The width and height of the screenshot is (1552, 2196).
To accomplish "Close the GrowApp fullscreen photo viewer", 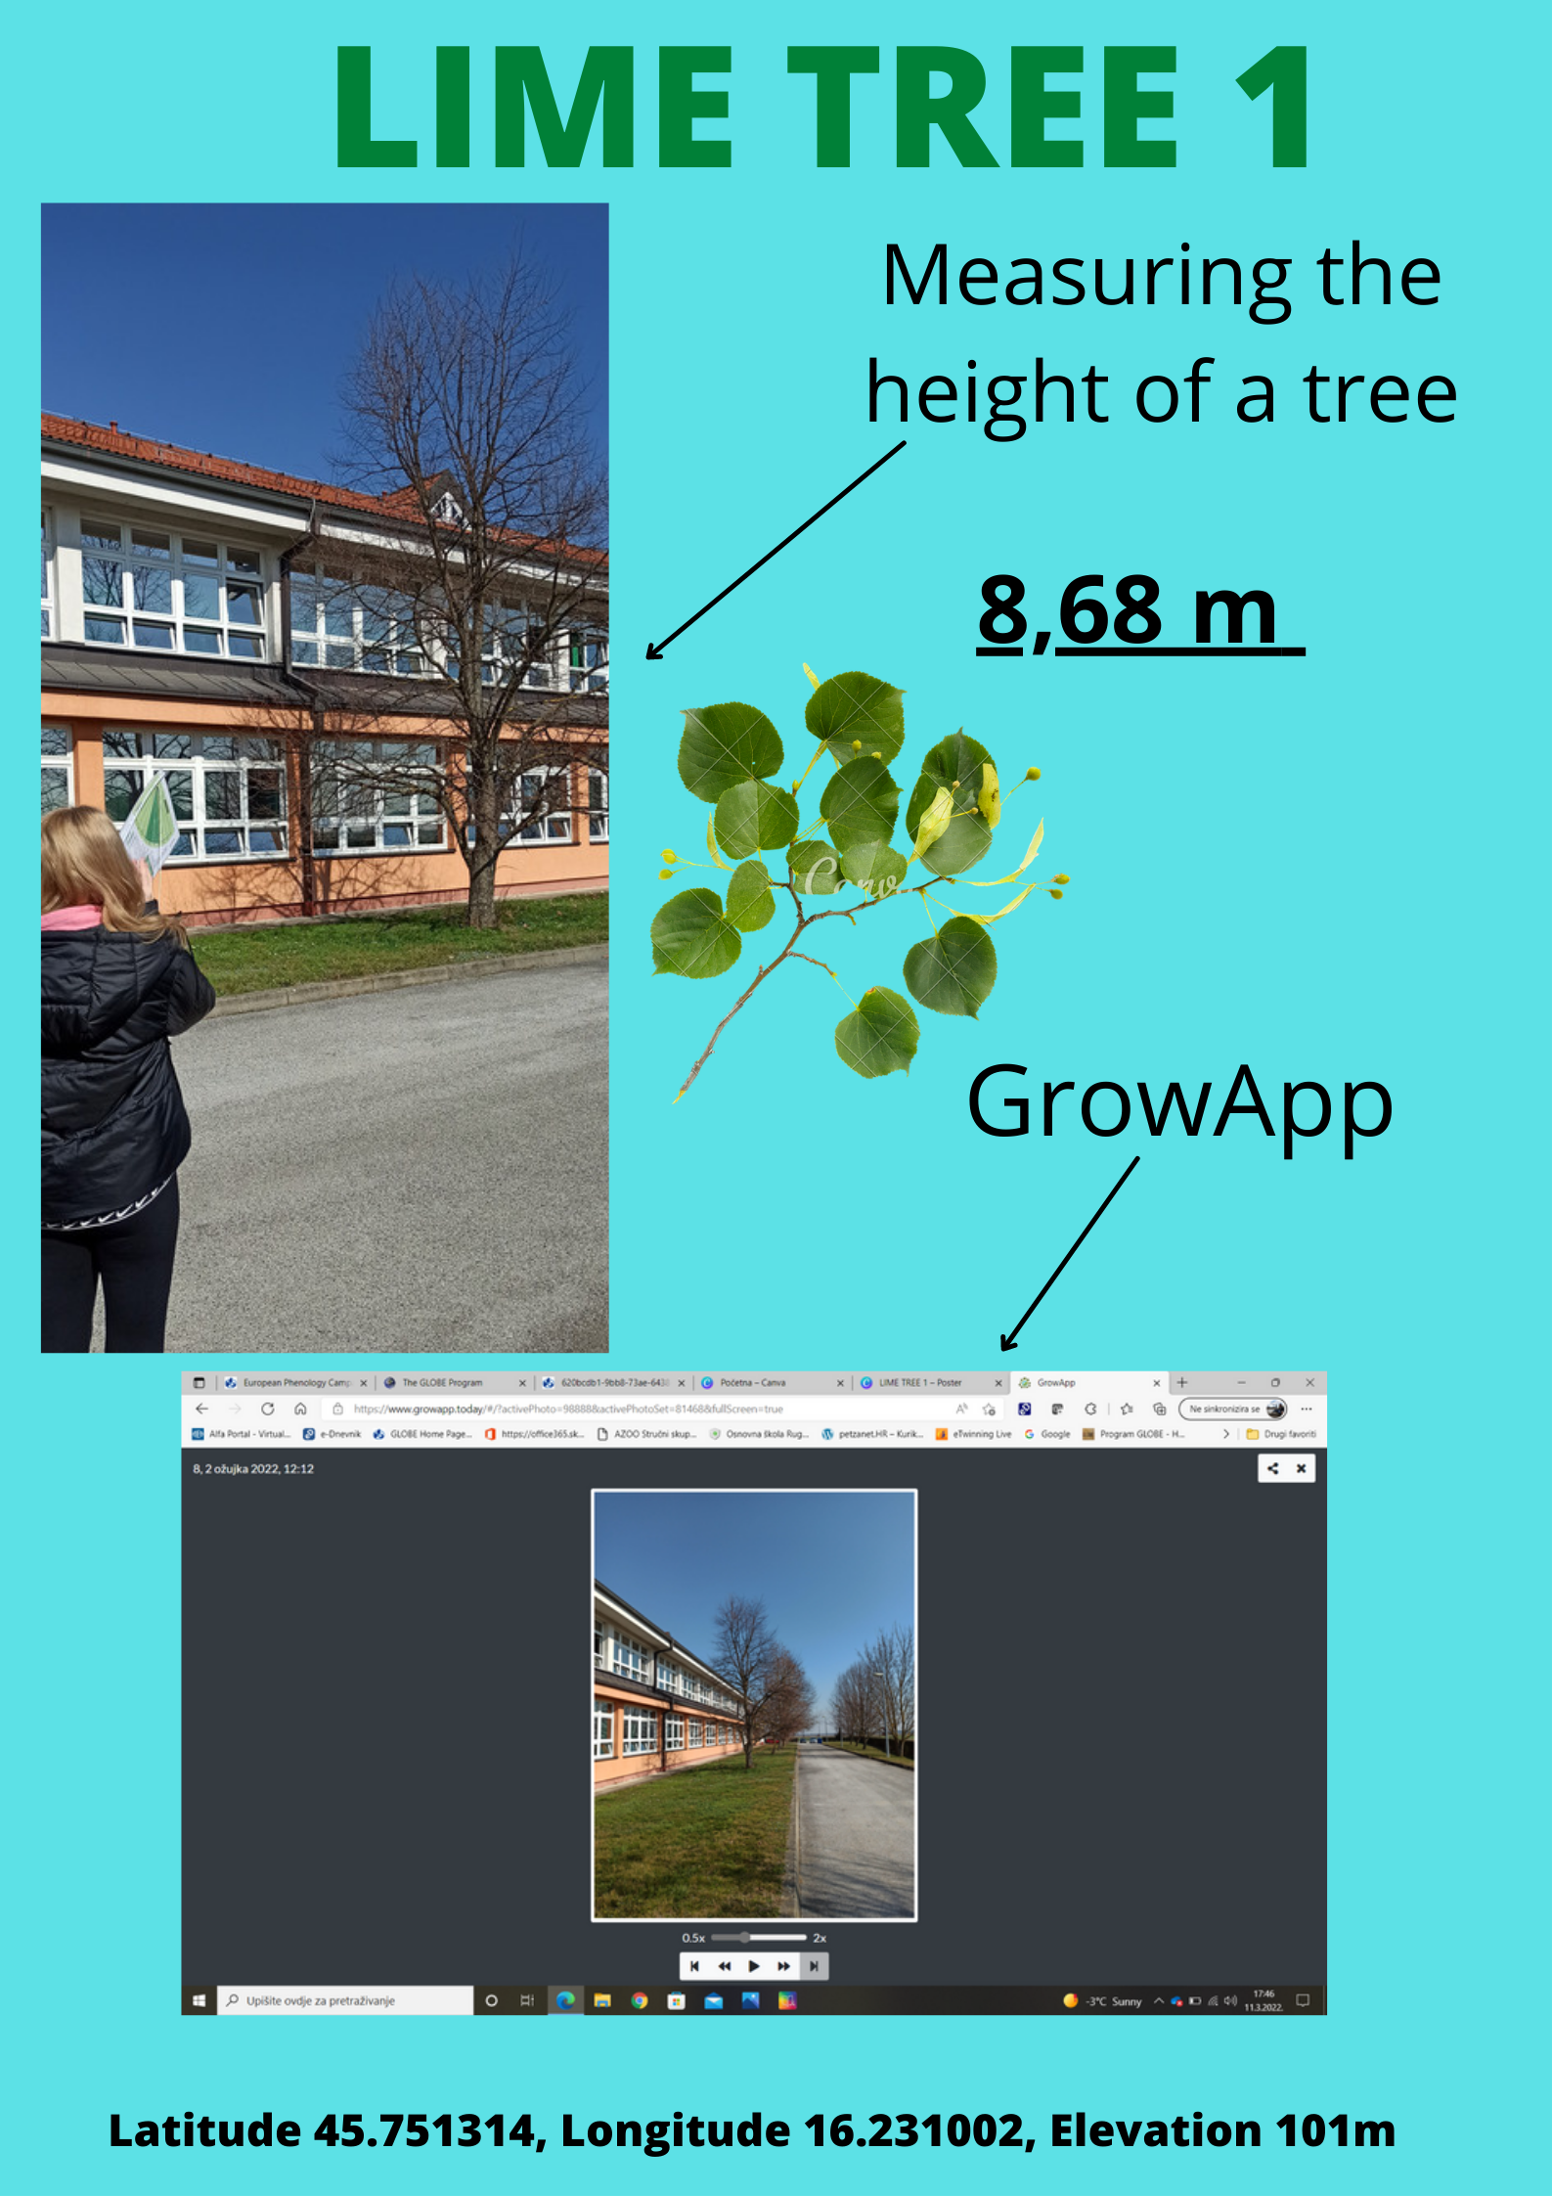I will [x=1301, y=1468].
